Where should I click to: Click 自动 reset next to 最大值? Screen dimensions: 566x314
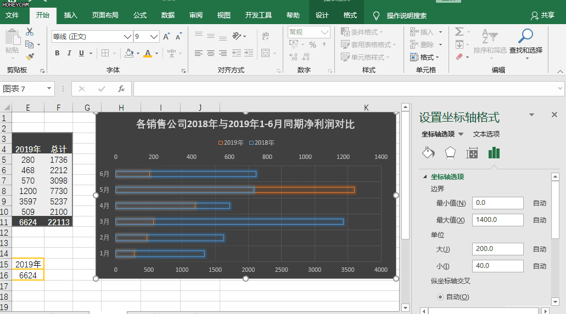click(x=540, y=220)
